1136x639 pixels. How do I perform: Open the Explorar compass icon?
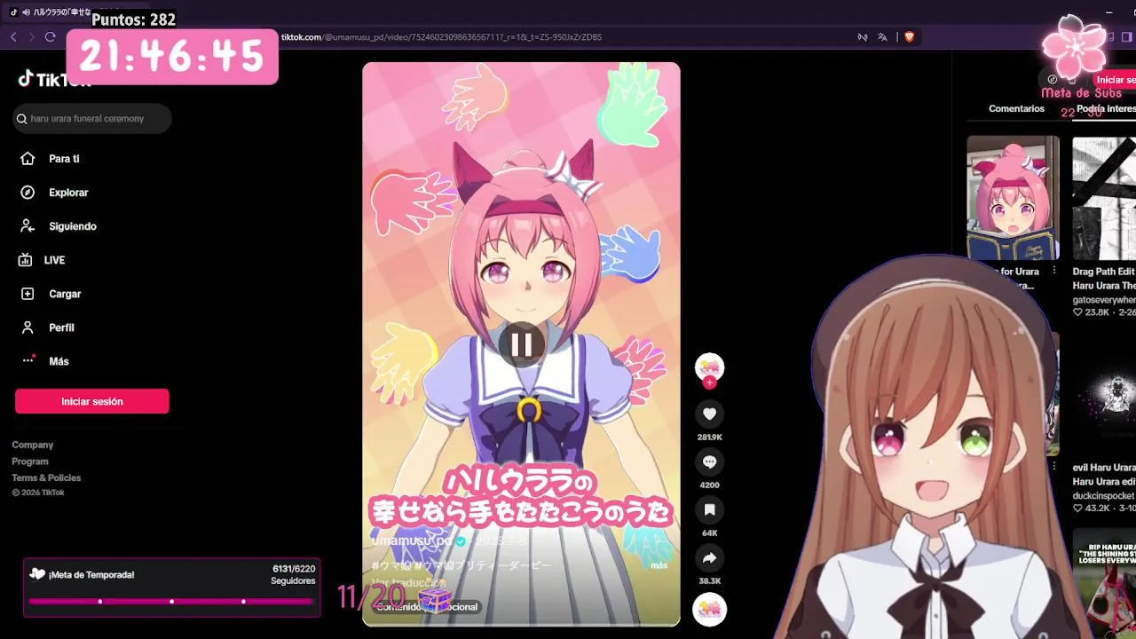tap(28, 193)
